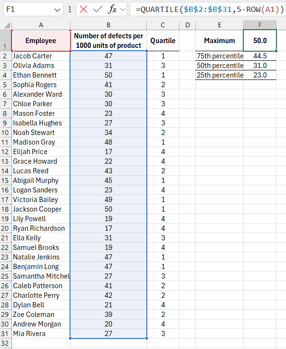Select the Samuel Brooks cell
Viewport: 286px width, 349px height.
tap(41, 248)
